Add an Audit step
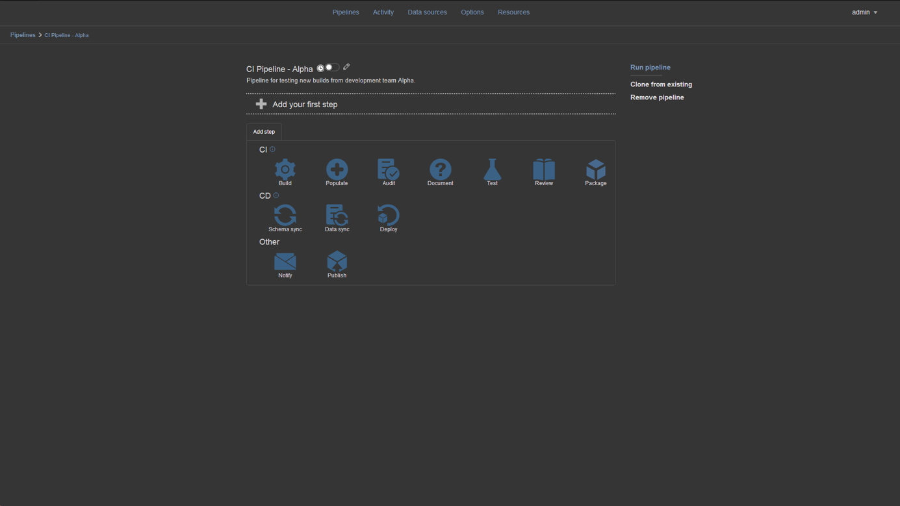 tap(389, 172)
